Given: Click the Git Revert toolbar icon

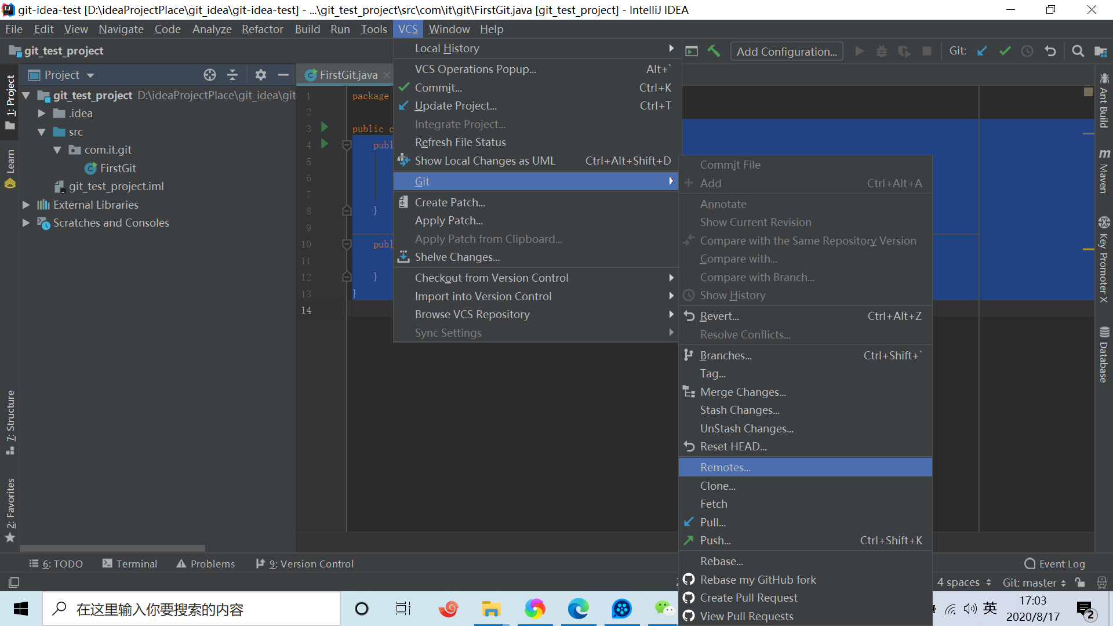Looking at the screenshot, I should (1050, 51).
